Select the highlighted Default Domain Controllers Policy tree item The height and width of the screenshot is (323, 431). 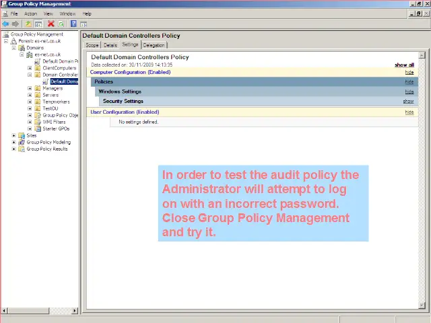64,81
